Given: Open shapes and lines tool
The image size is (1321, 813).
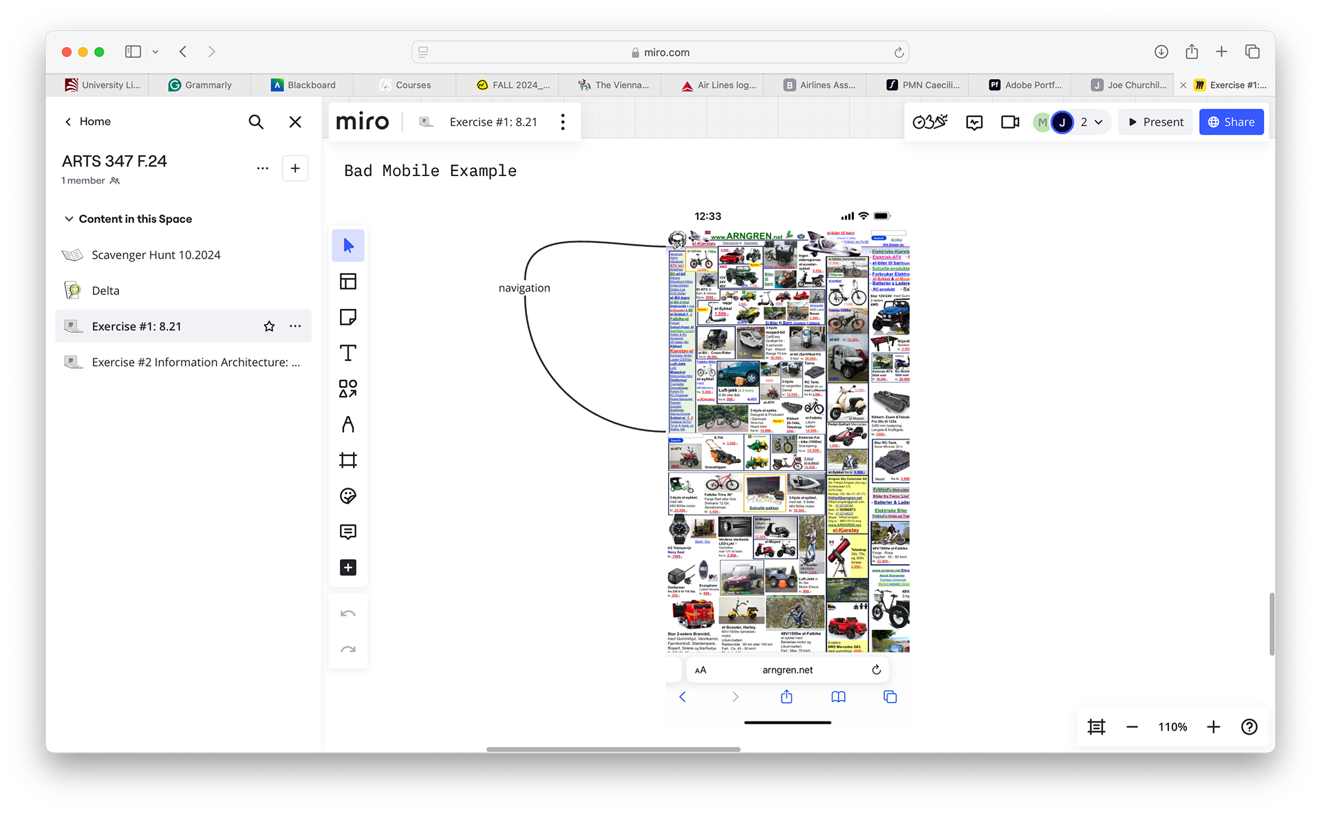Looking at the screenshot, I should (348, 389).
